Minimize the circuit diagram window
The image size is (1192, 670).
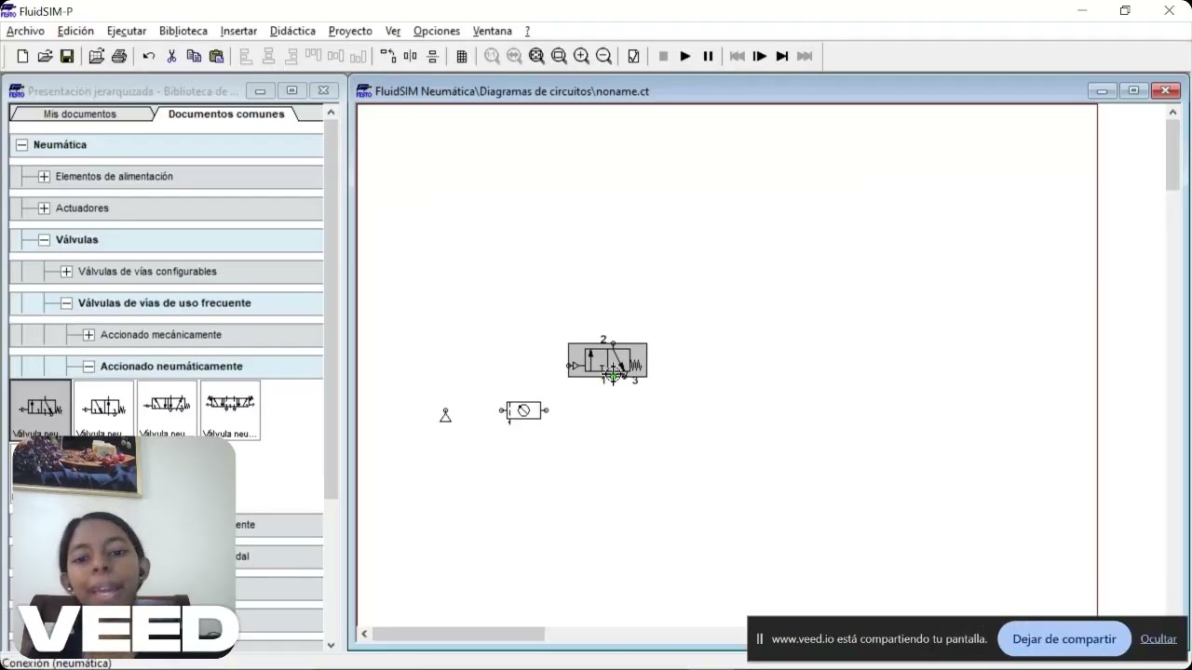(1102, 90)
